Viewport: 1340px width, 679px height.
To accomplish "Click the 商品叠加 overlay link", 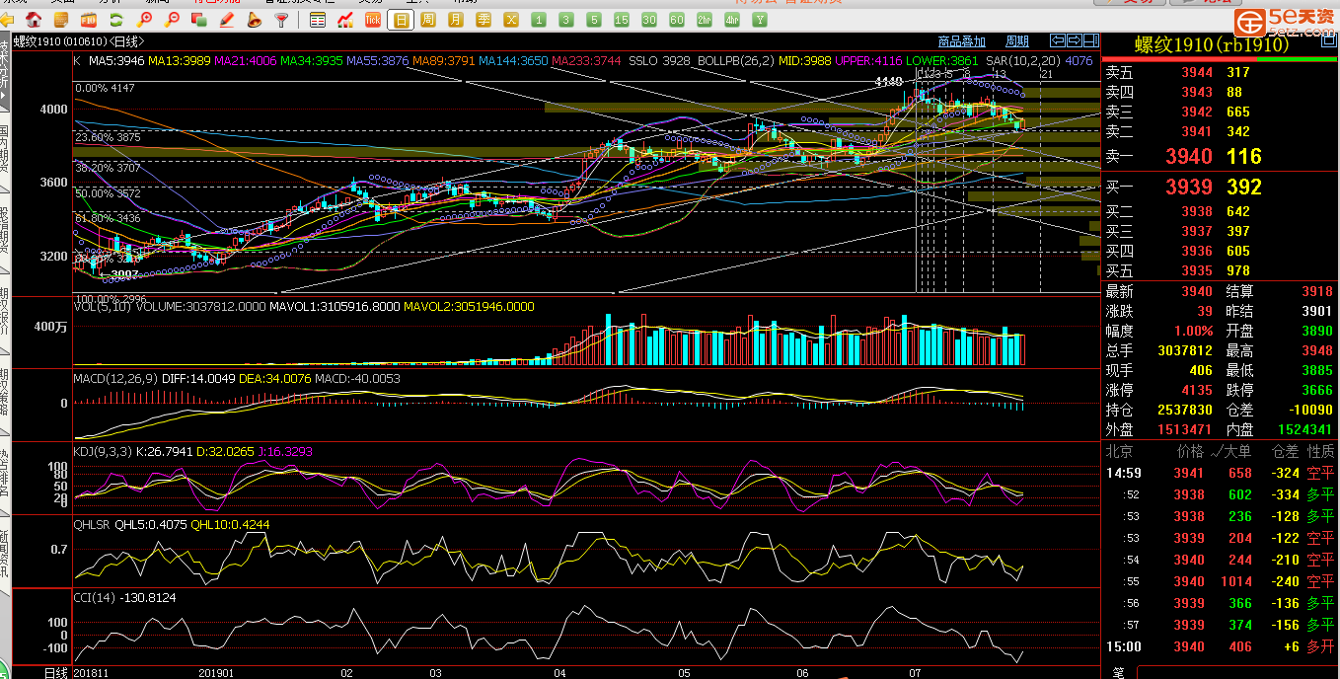I will point(961,41).
